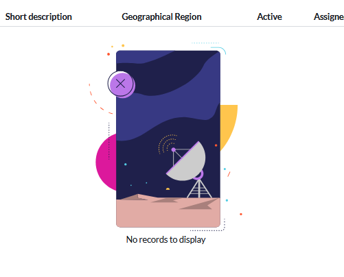Click the dashed orange arc beside card
Viewport: 344px width, 277px height.
(98, 101)
